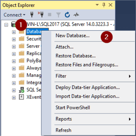136x136 pixels.
Task: Expand the SQL Server Agent node
Action: coord(14,90)
